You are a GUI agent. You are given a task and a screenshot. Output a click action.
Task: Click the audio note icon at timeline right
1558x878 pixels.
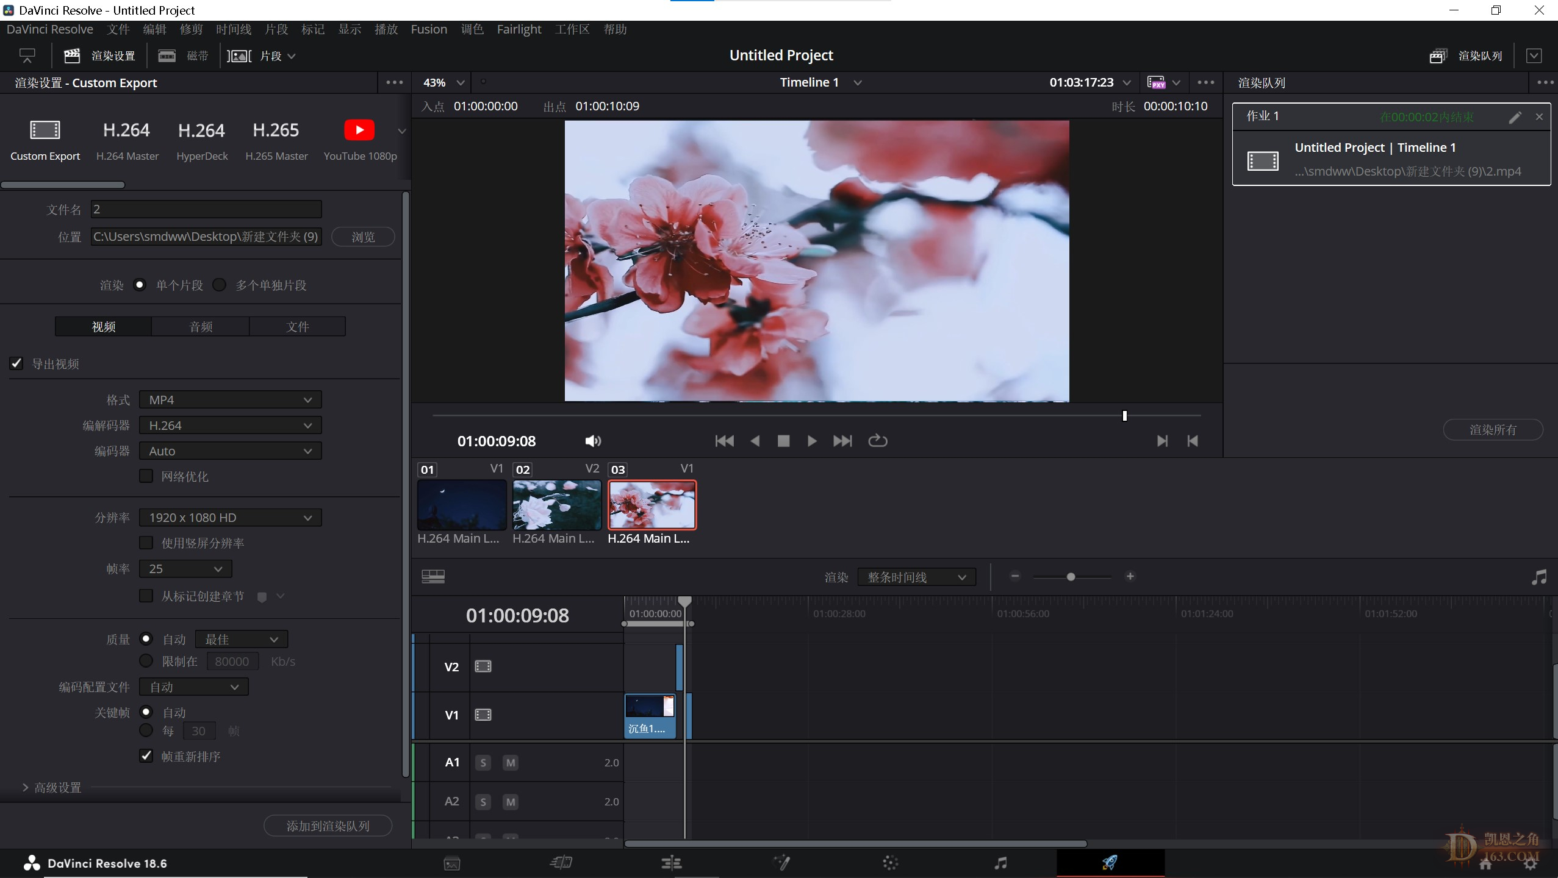tap(1539, 577)
